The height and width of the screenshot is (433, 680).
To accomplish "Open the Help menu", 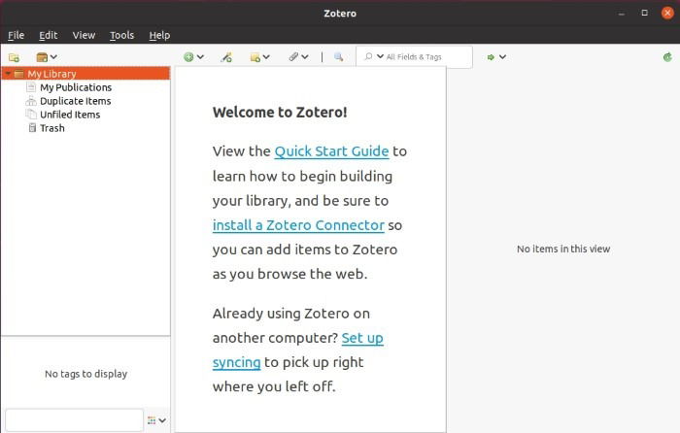I will (x=159, y=35).
